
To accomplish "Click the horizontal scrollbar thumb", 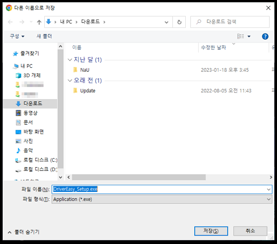I will [x=139, y=177].
